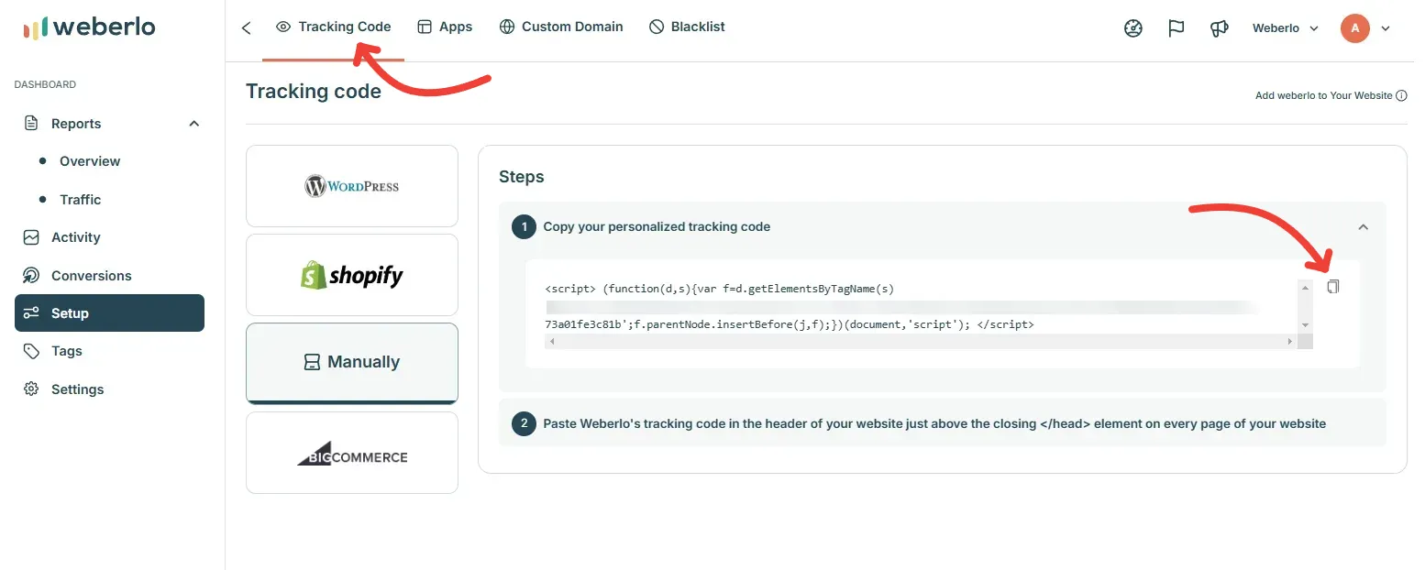Click the code box horizontal scrollbar
Viewport: 1425px width, 570px height.
pyautogui.click(x=921, y=342)
